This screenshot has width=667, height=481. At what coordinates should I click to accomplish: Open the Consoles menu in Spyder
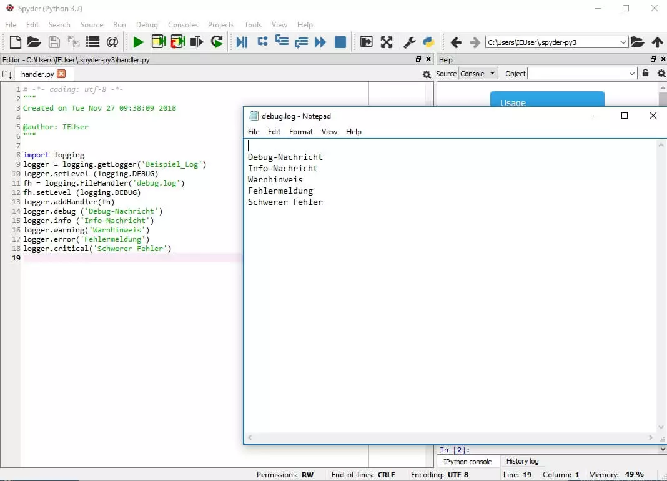click(182, 25)
